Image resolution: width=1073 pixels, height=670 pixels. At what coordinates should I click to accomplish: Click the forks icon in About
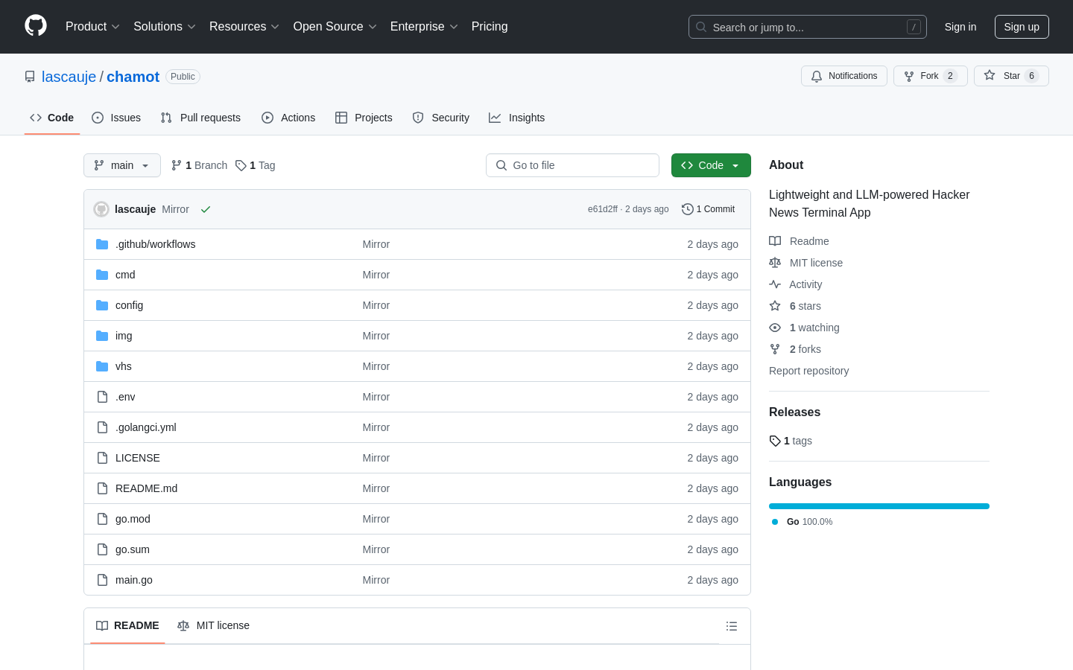(775, 349)
